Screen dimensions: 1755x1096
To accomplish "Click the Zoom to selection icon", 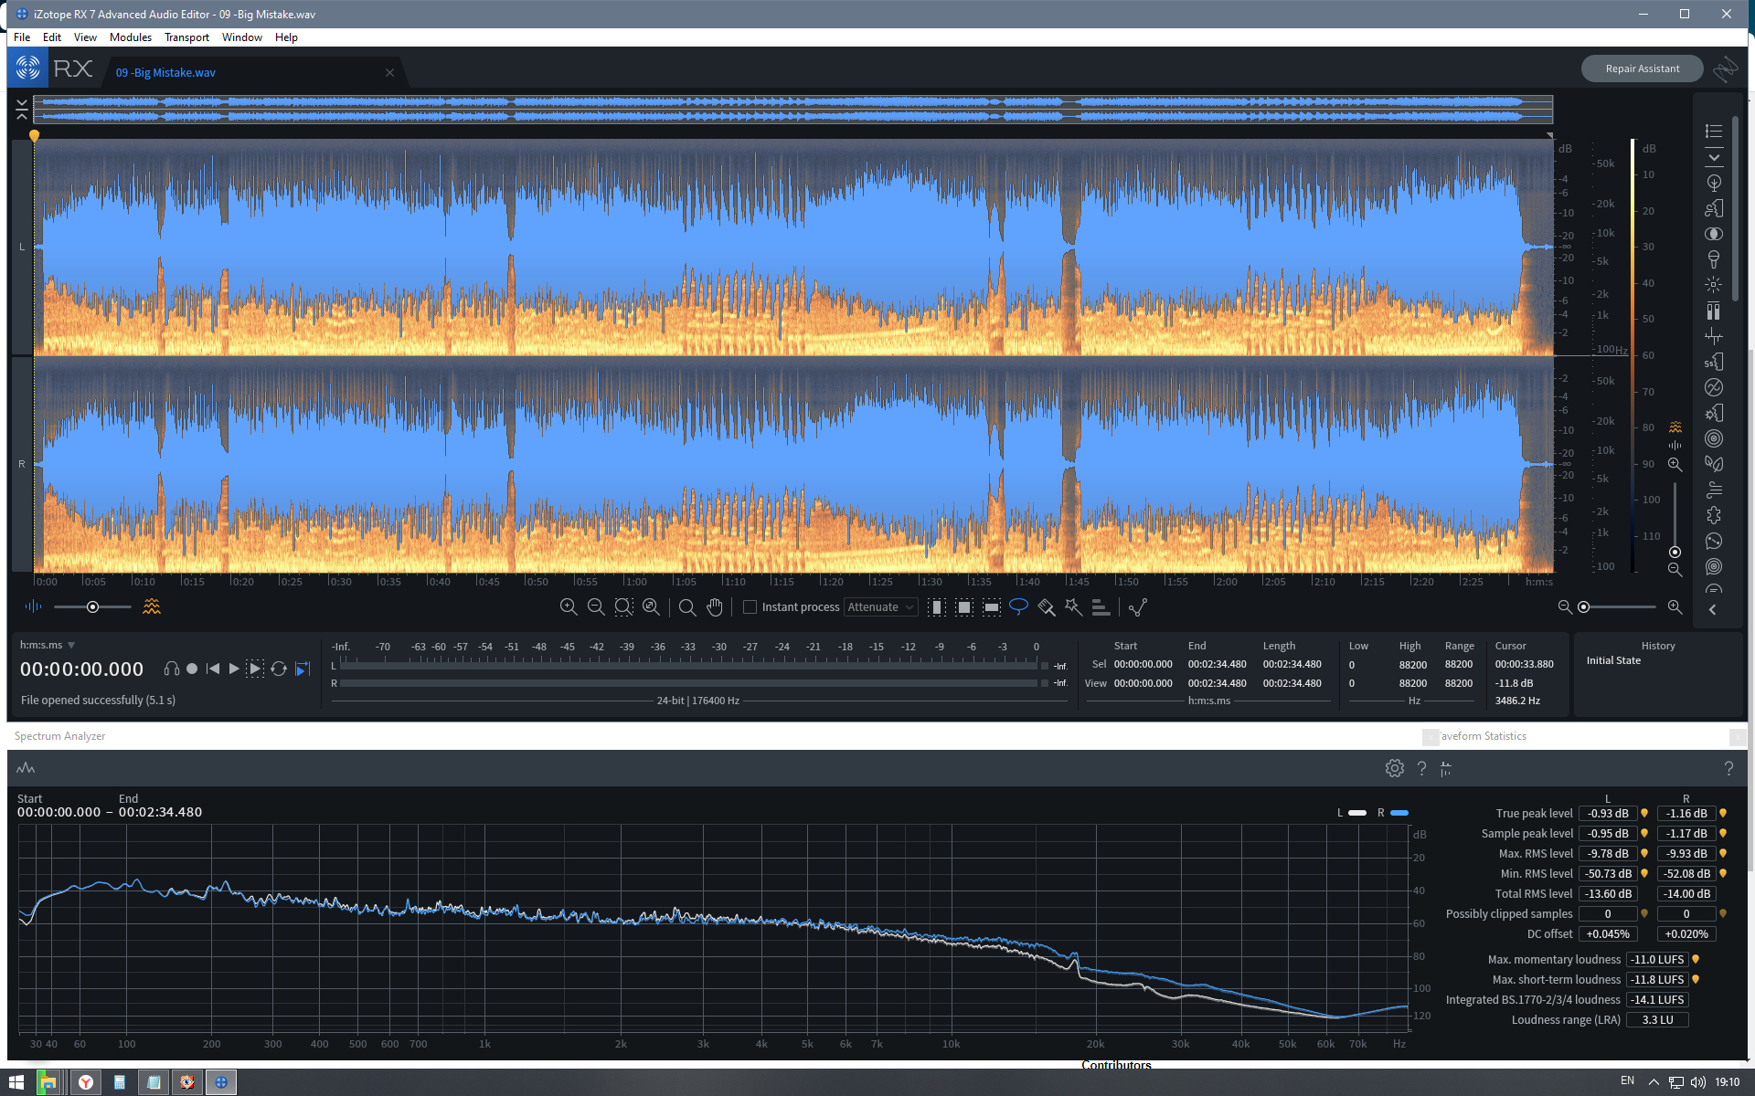I will pos(623,606).
